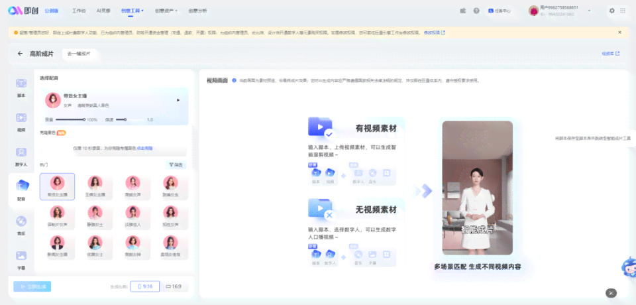Go to the 创意分析 tab
The height and width of the screenshot is (305, 636).
pos(197,11)
